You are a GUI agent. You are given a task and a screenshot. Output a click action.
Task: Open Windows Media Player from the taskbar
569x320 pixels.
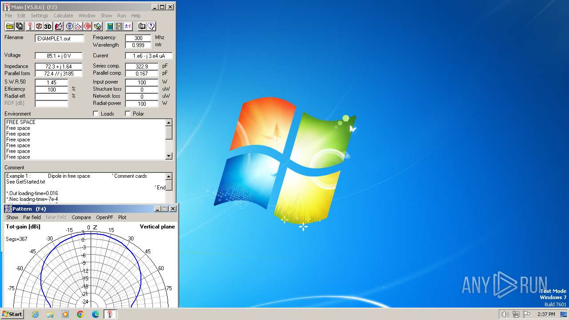click(65, 314)
